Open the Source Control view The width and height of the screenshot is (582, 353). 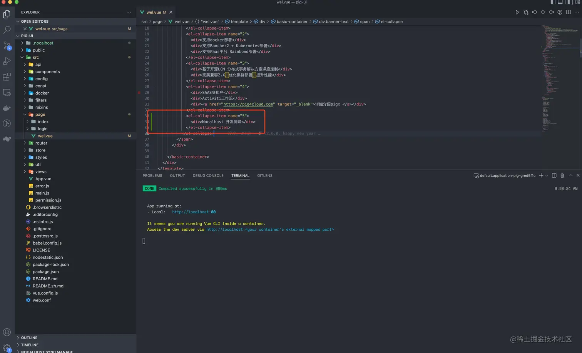7,45
